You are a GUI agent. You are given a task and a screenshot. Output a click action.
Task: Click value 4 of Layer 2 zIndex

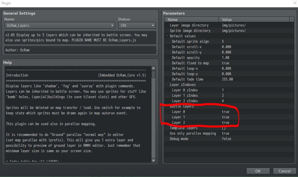[x=223, y=101]
